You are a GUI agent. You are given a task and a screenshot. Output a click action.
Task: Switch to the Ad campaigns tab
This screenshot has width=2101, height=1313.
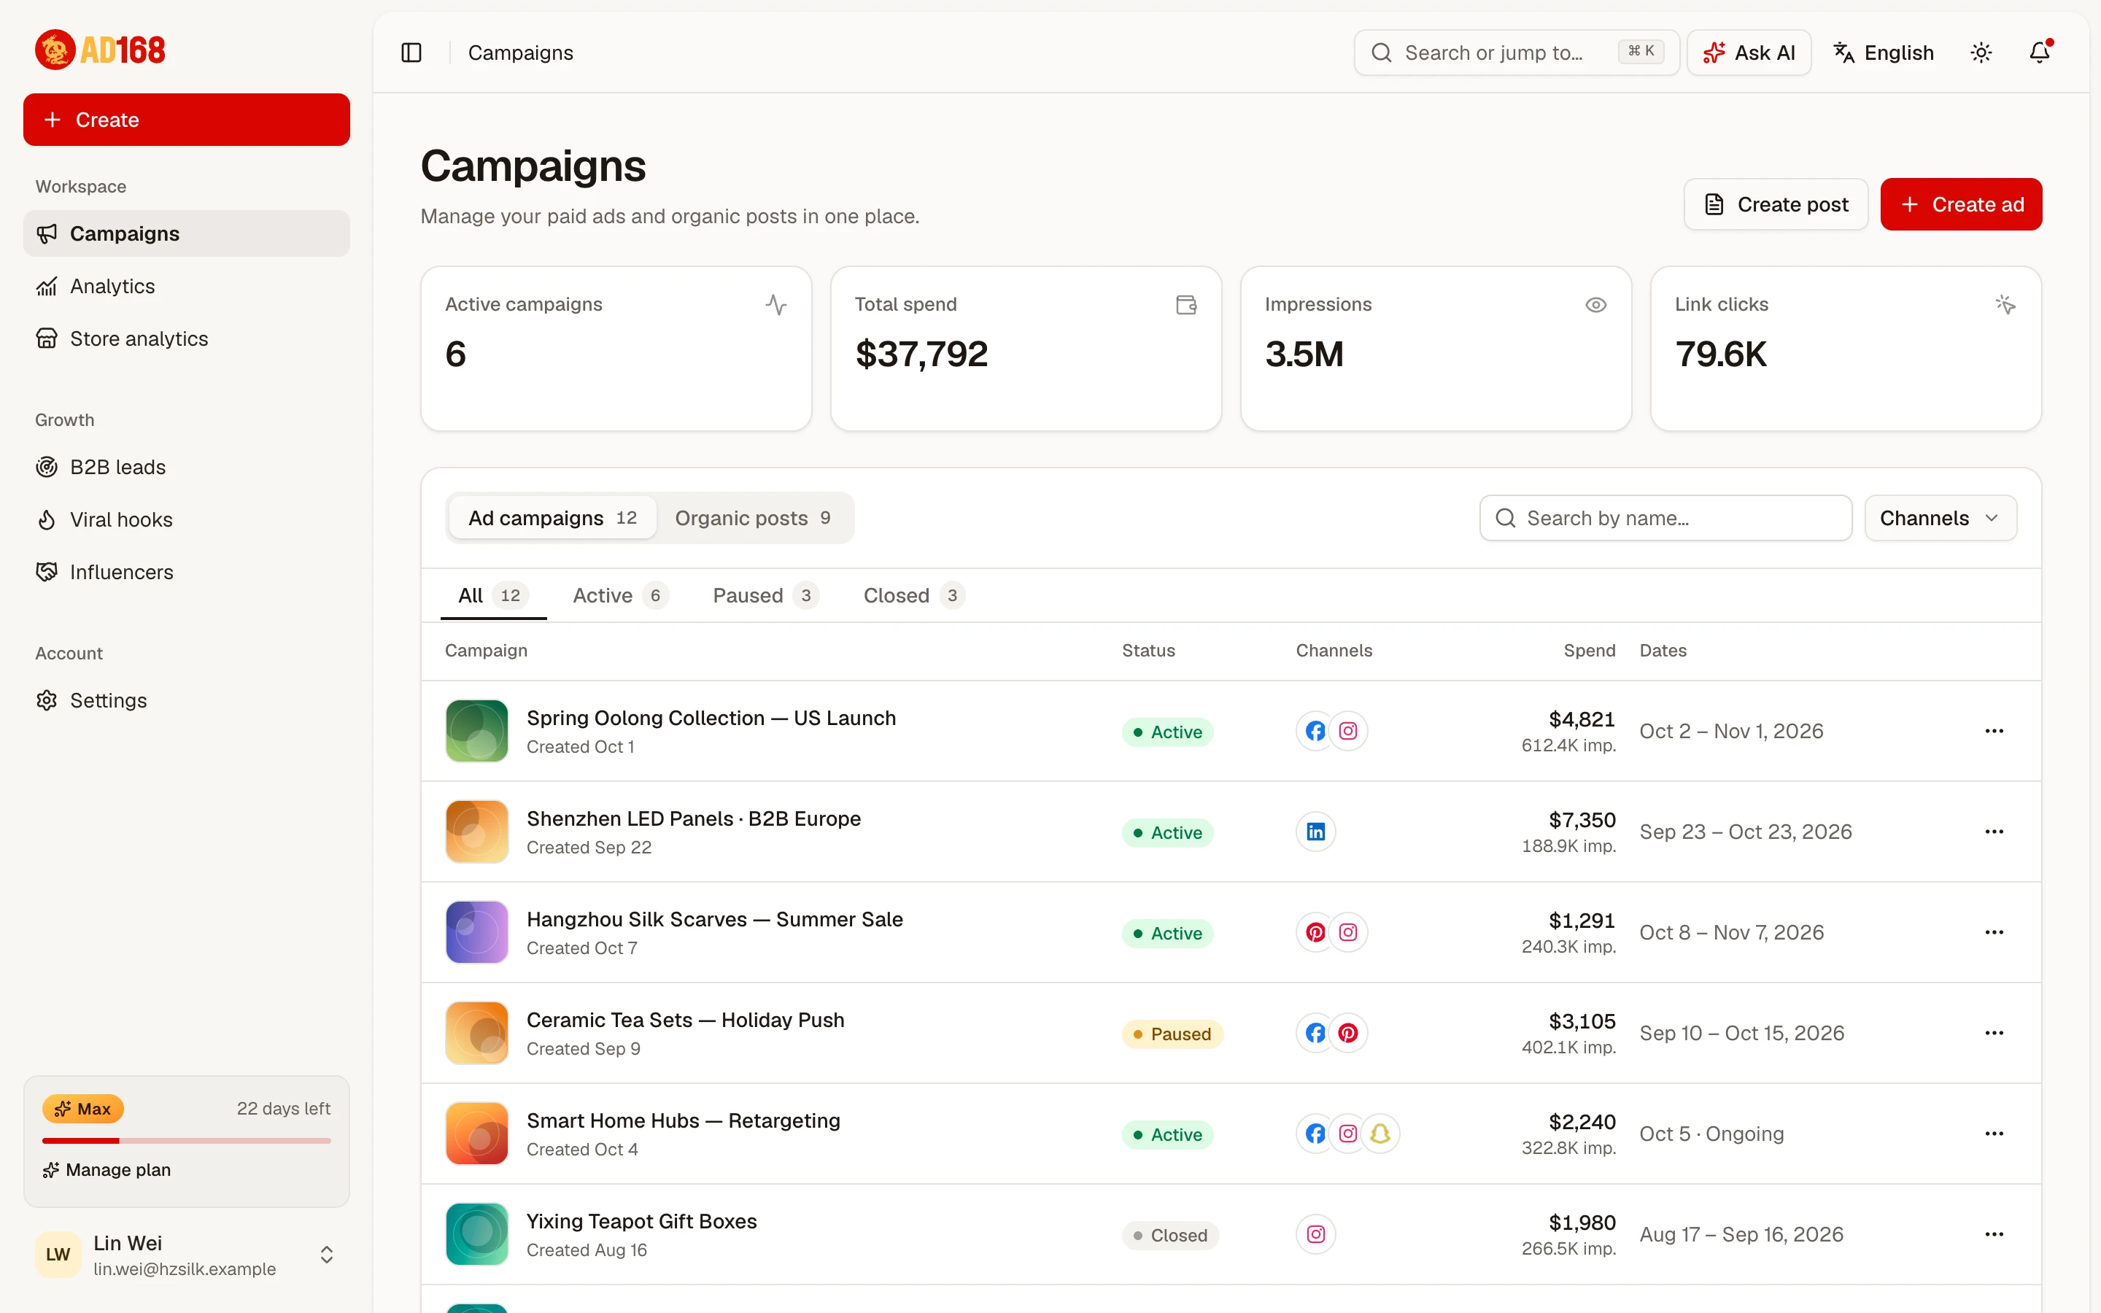tap(552, 519)
